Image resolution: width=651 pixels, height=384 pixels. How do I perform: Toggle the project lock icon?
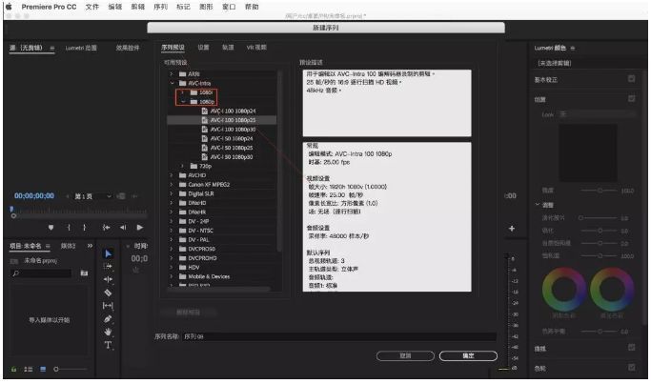(13, 369)
